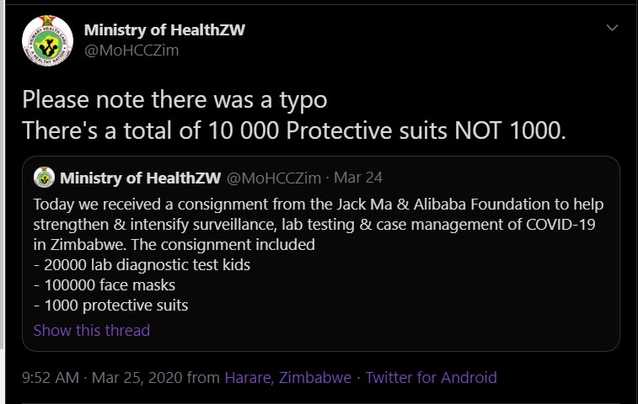
Task: Click the '1000 protective suits' line in the quote
Action: pyautogui.click(x=110, y=306)
